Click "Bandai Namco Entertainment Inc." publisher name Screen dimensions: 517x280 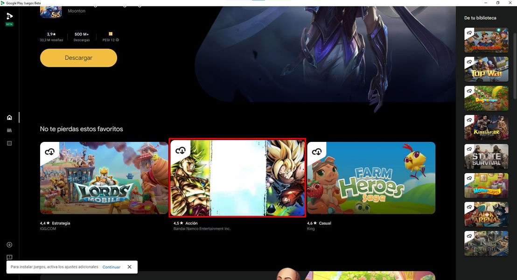(202, 229)
